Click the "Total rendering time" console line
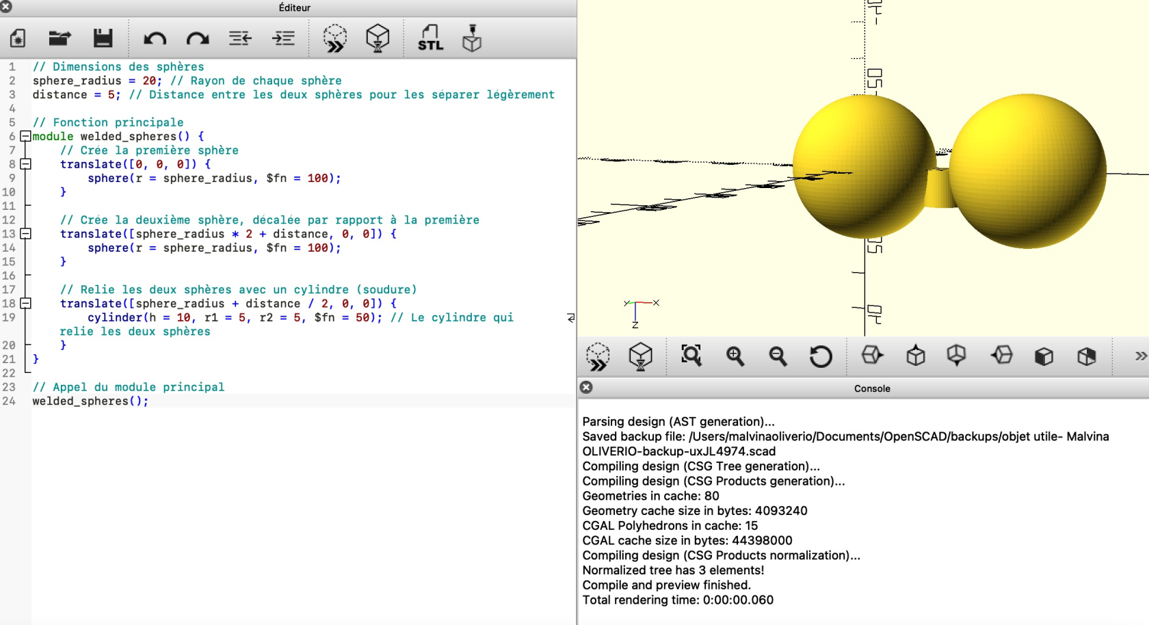 tap(678, 600)
